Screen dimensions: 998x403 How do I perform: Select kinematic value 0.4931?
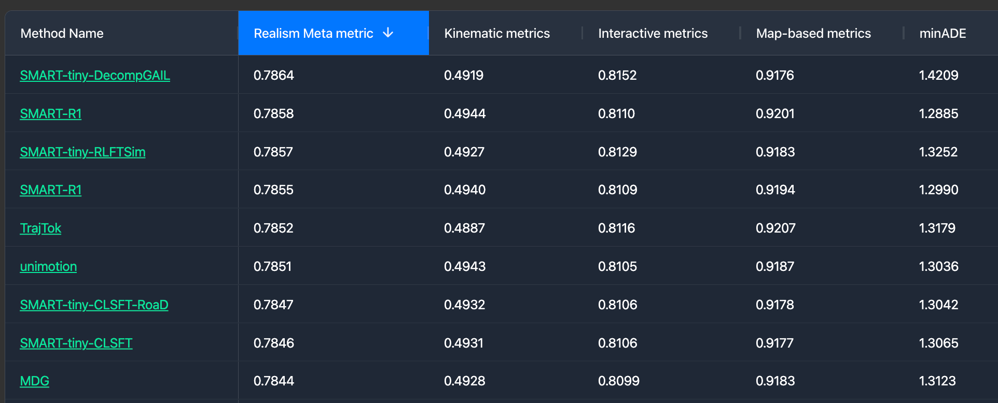click(x=464, y=343)
